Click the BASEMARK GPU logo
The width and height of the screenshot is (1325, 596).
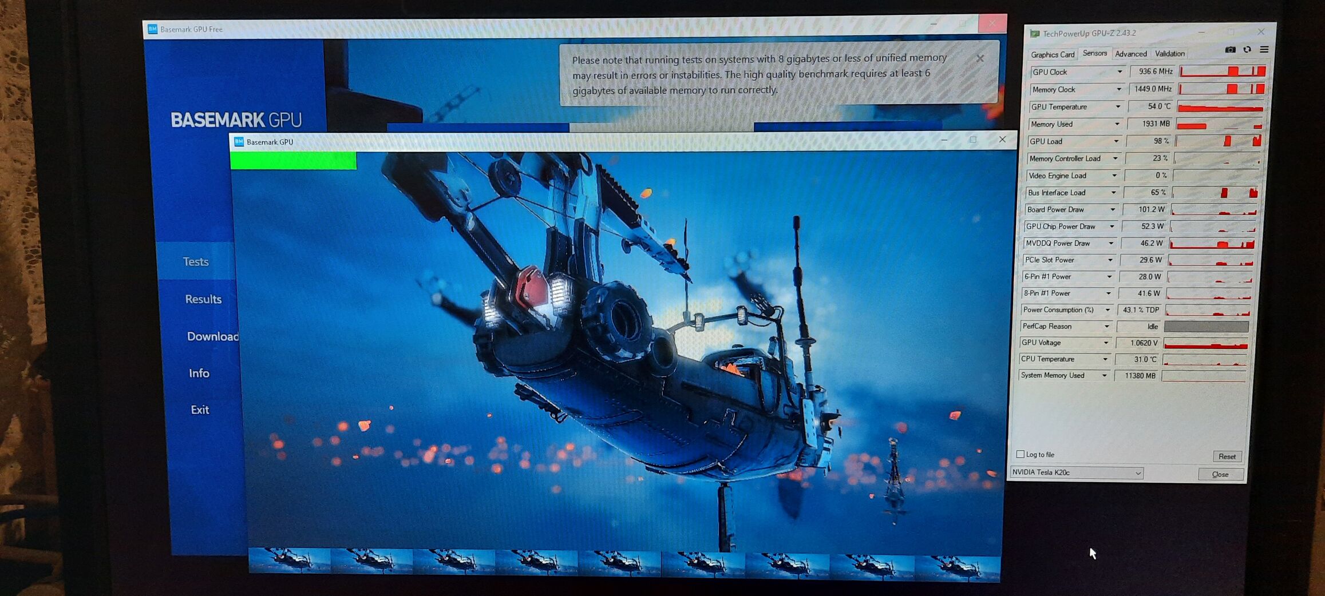coord(236,120)
